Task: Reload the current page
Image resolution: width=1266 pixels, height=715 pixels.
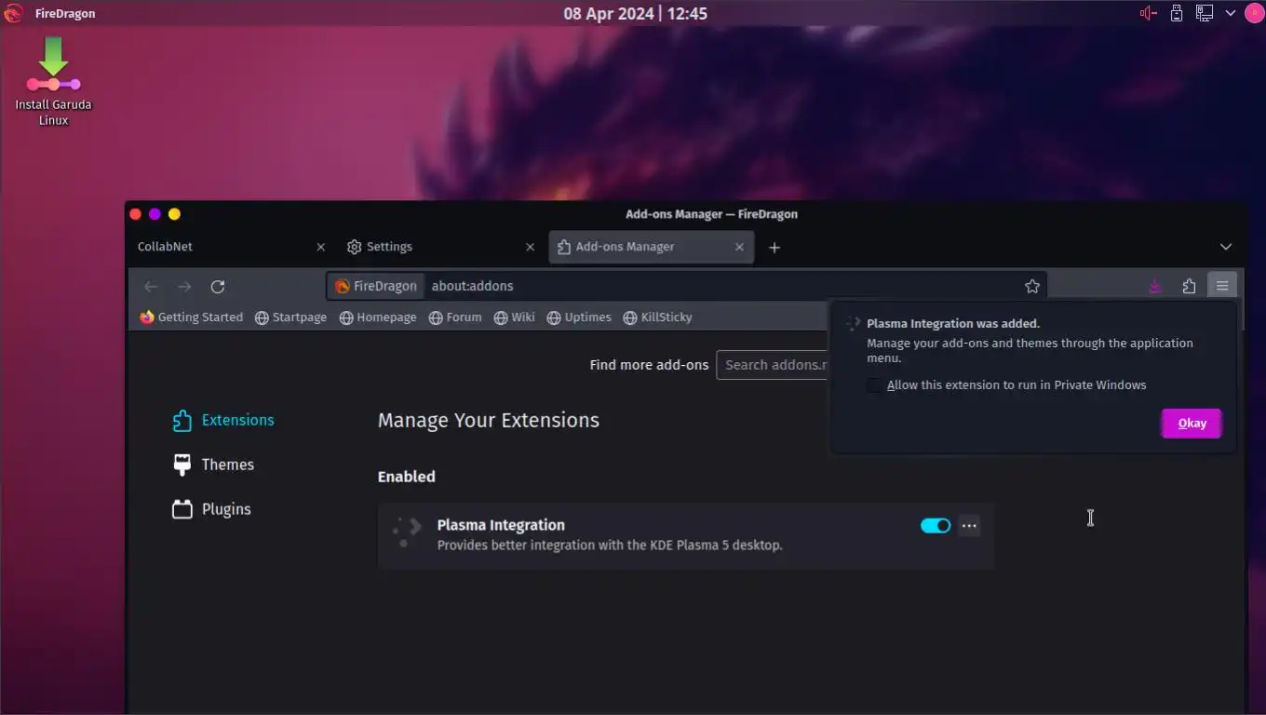Action: (x=218, y=286)
